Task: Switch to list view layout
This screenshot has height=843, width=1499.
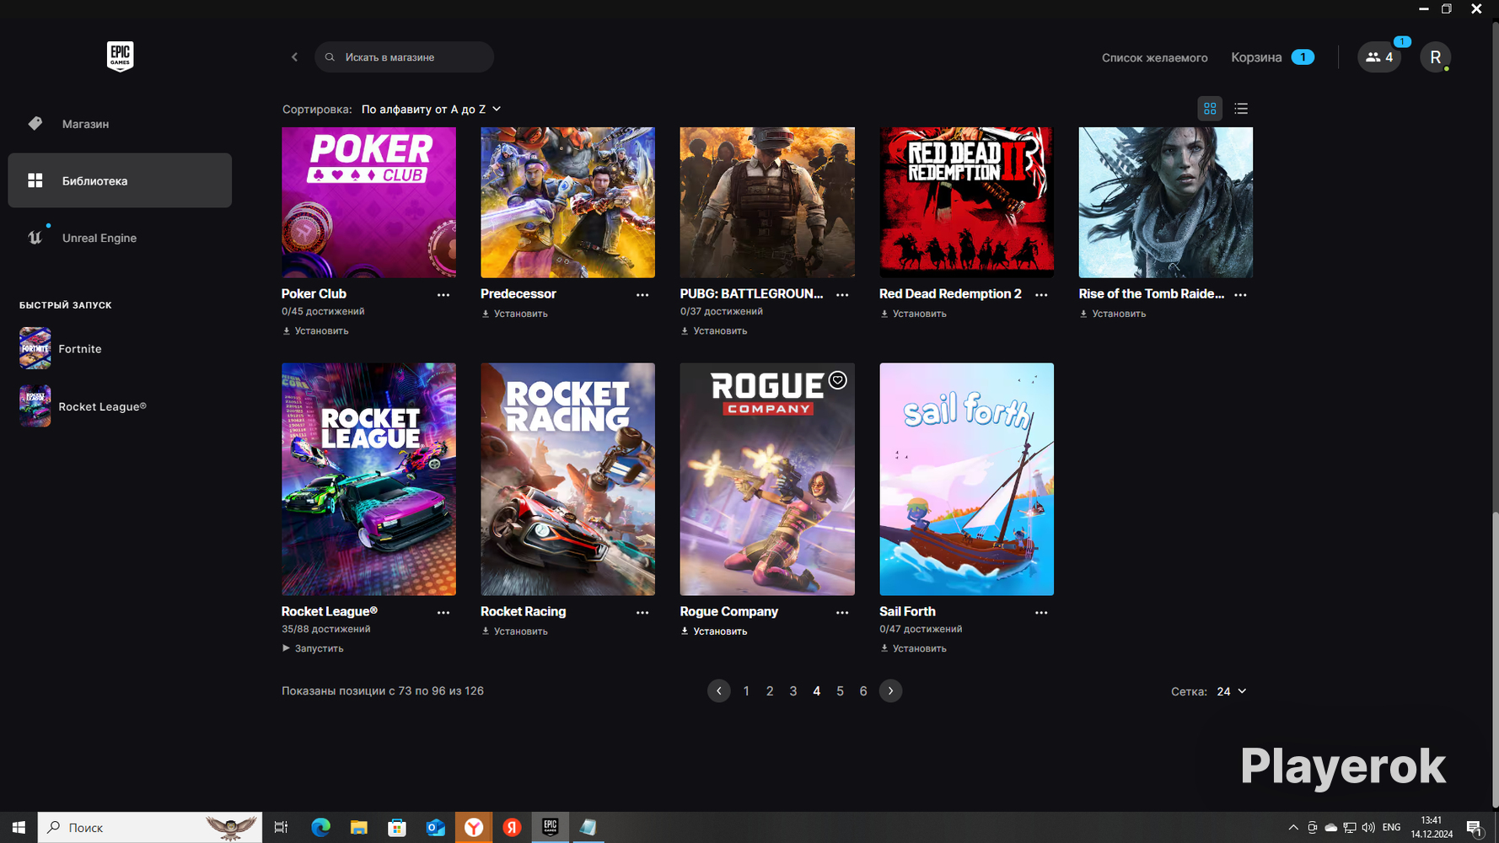Action: 1241,109
